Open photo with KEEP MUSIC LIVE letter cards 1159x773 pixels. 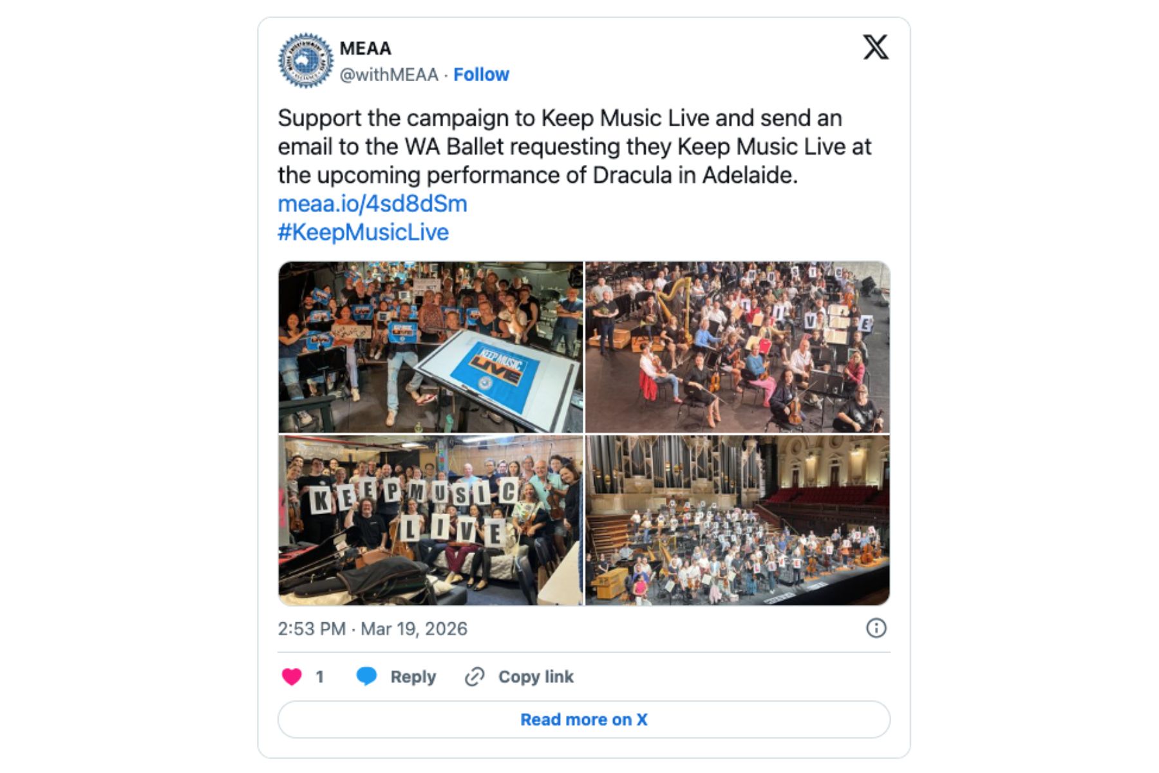[x=431, y=520]
